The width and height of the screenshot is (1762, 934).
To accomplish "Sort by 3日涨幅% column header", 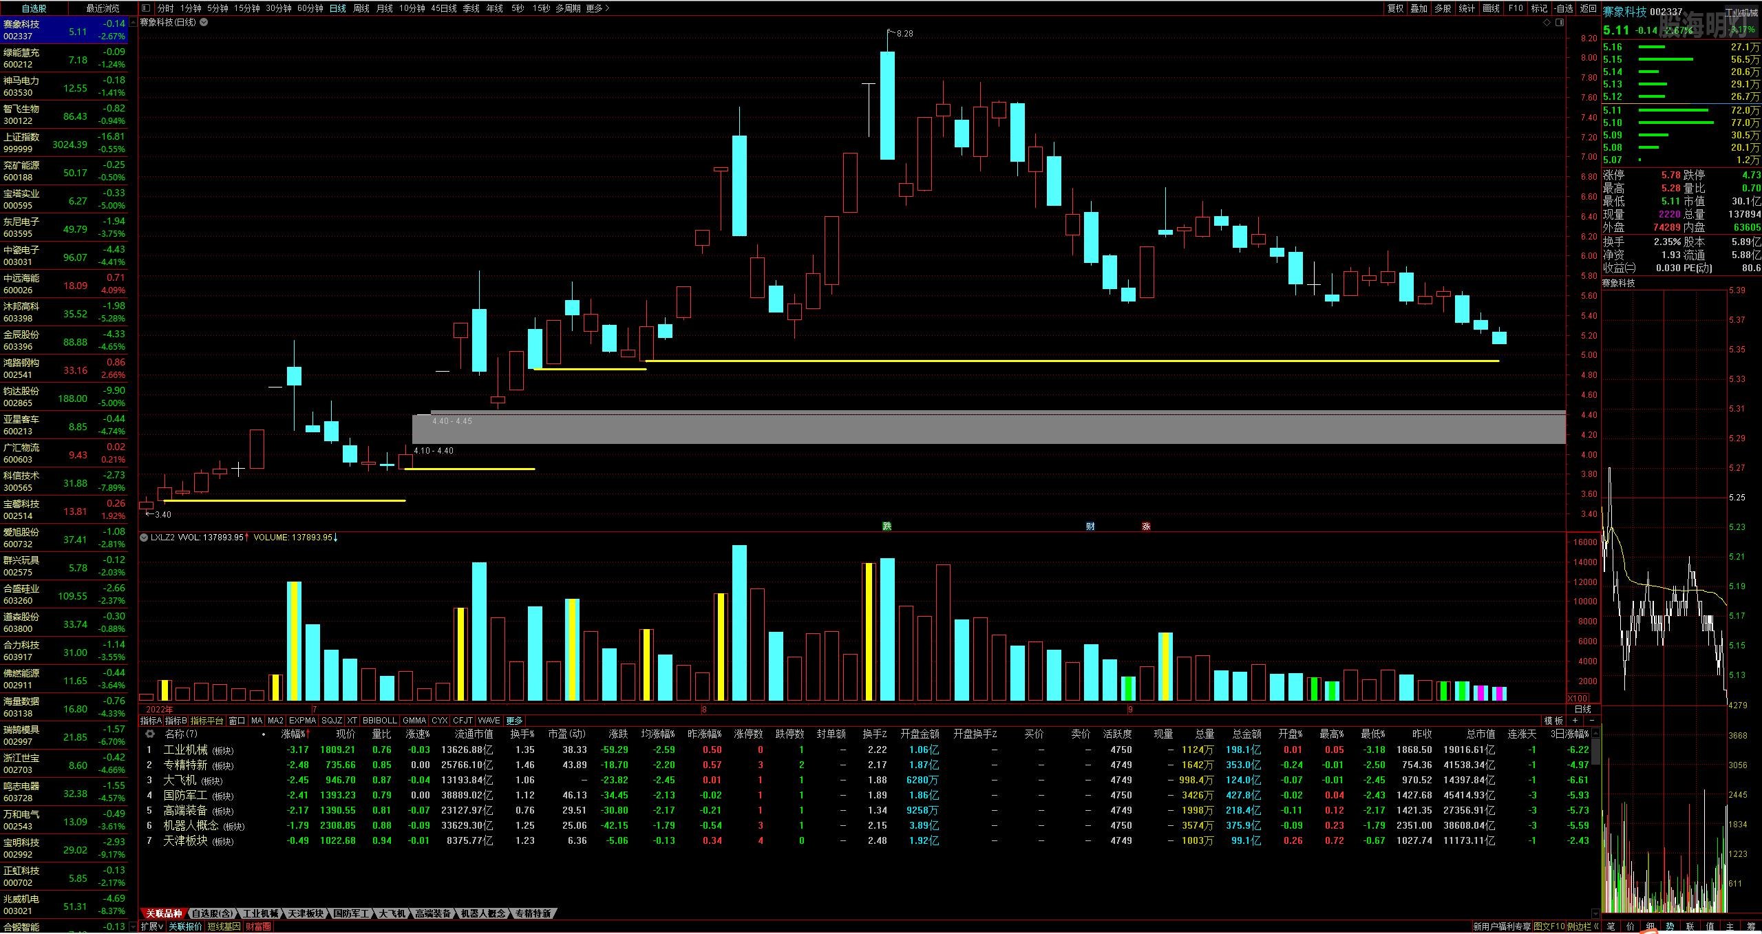I will [1569, 734].
